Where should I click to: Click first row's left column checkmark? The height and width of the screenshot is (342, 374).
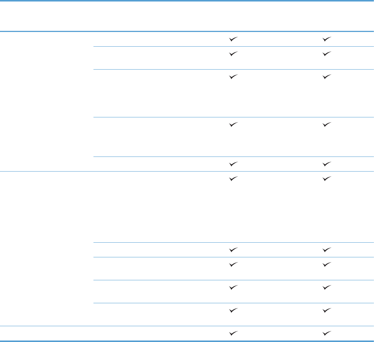(234, 39)
